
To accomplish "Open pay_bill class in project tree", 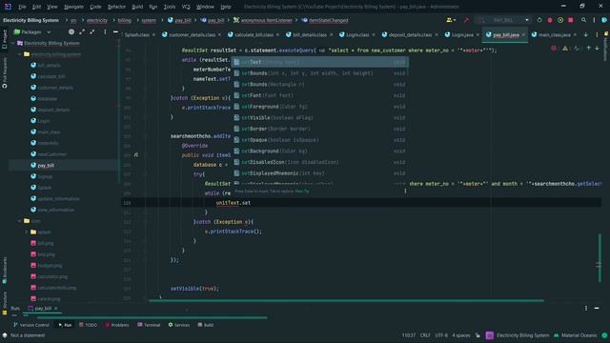I will (46, 165).
